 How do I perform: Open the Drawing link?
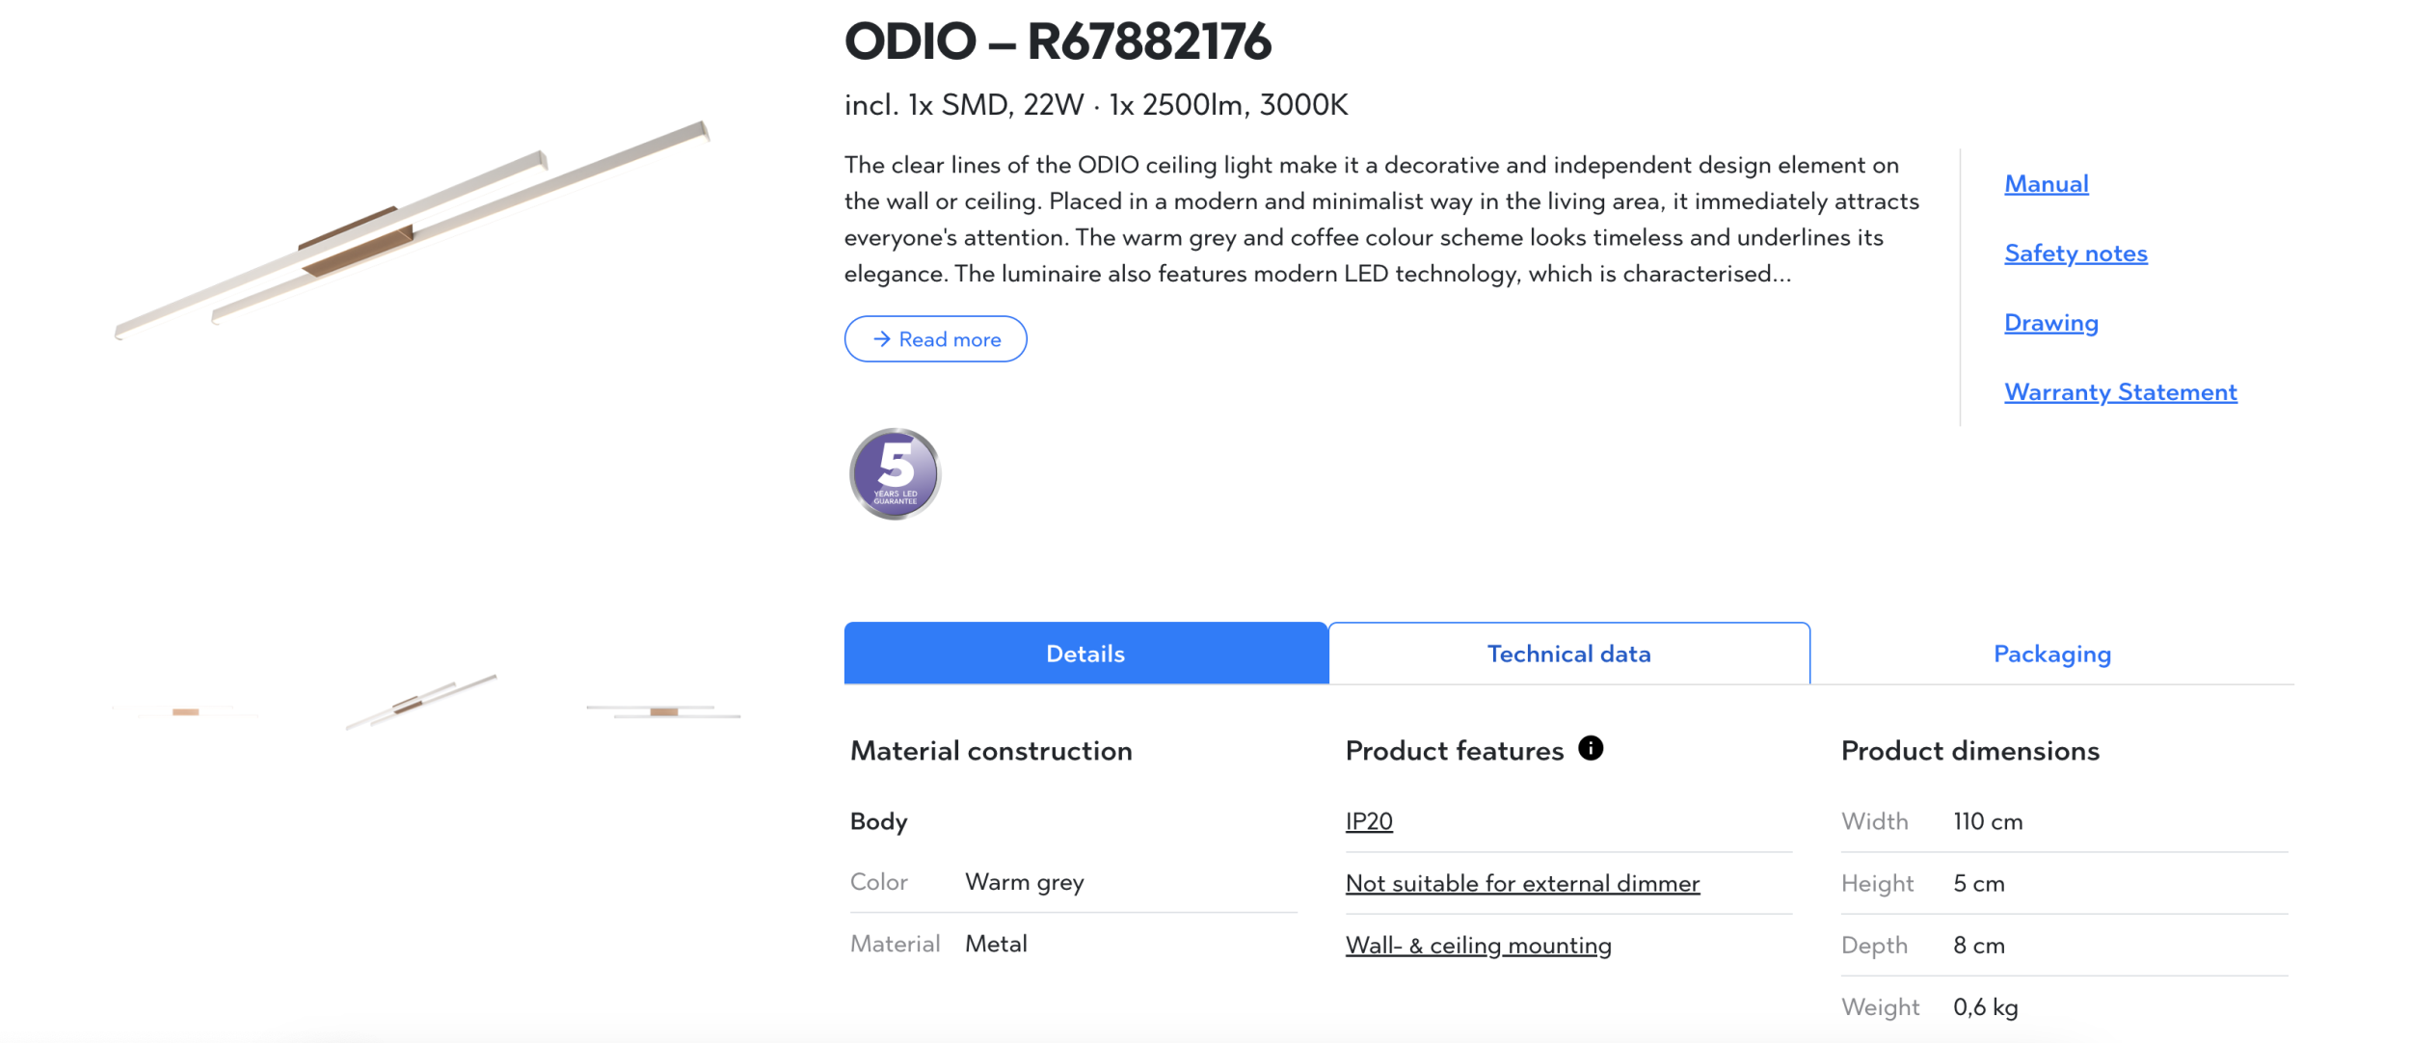coord(2050,323)
